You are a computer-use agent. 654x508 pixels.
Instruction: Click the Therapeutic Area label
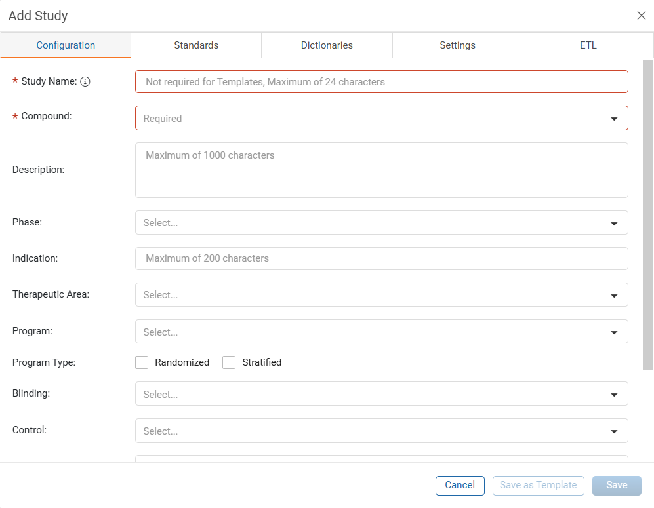[x=51, y=294]
